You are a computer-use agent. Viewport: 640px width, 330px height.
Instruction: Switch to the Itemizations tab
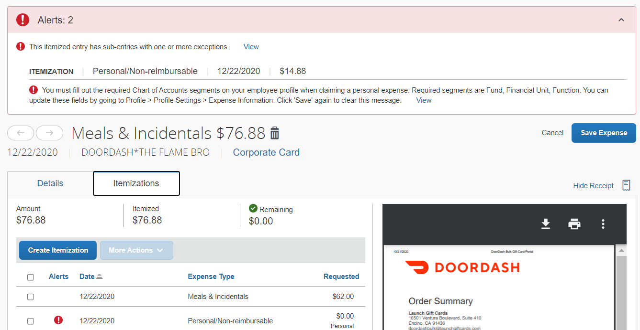136,183
